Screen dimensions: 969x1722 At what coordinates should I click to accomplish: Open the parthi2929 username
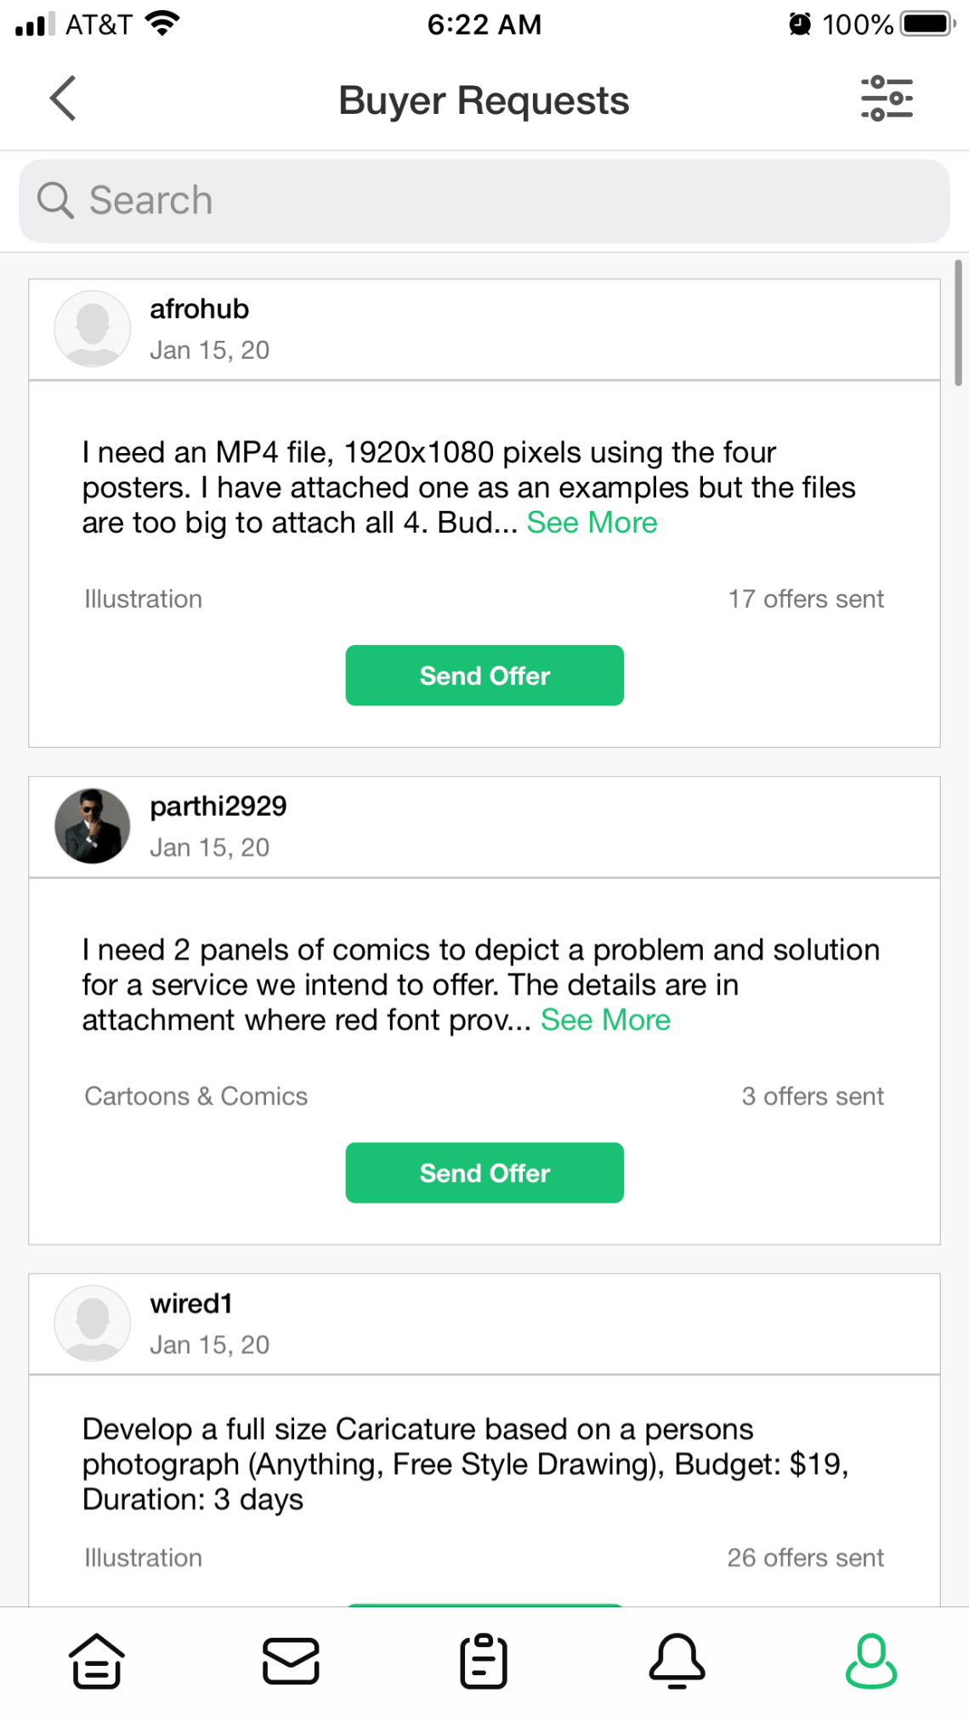(218, 807)
